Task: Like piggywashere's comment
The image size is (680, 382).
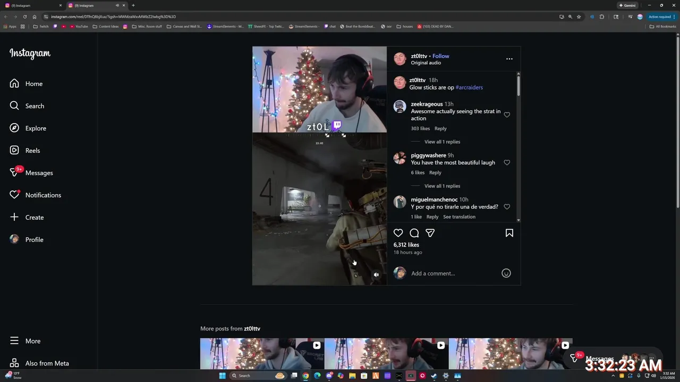Action: coord(507,162)
